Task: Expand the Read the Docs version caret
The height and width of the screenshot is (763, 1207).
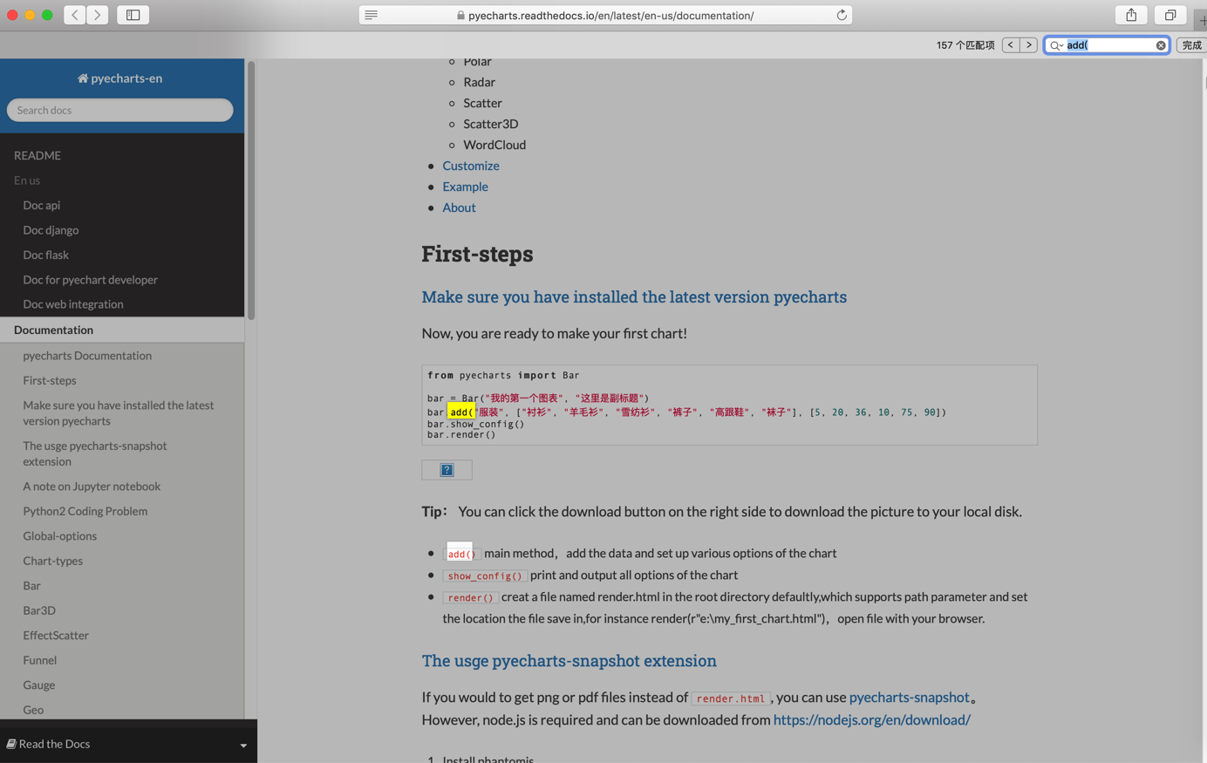Action: coord(243,746)
